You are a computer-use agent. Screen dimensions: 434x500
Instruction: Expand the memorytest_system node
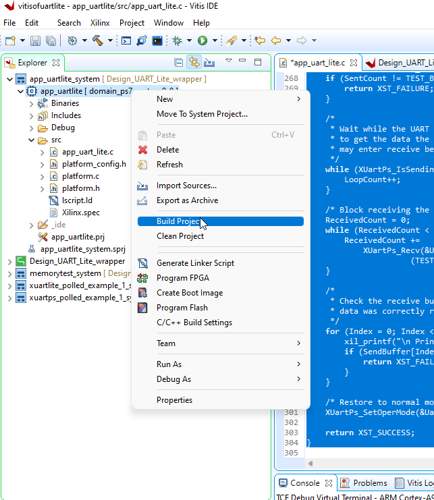pos(10,274)
